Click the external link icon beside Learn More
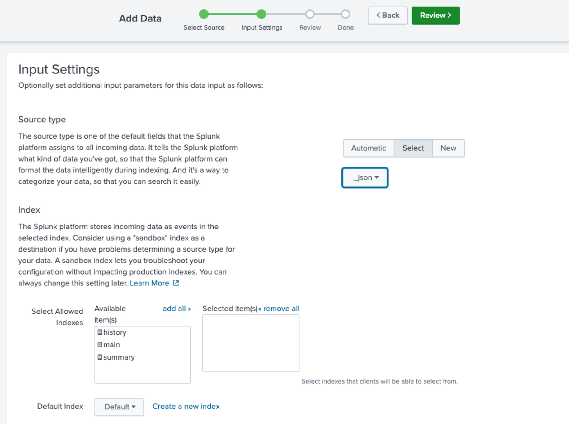569x424 pixels. tap(176, 283)
